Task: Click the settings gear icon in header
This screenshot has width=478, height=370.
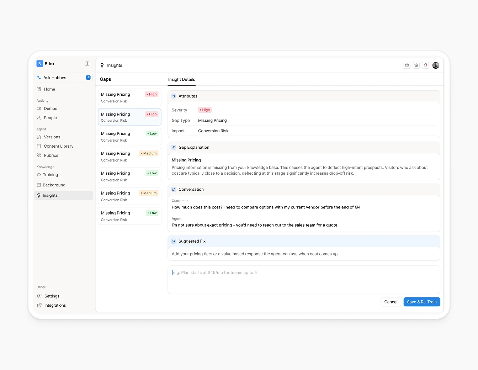Action: point(416,65)
